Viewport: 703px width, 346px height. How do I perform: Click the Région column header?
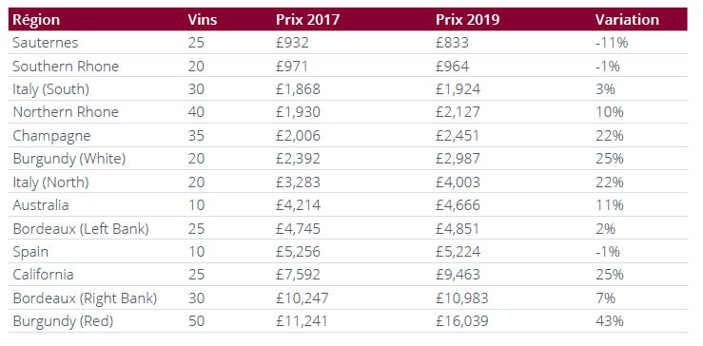click(36, 20)
